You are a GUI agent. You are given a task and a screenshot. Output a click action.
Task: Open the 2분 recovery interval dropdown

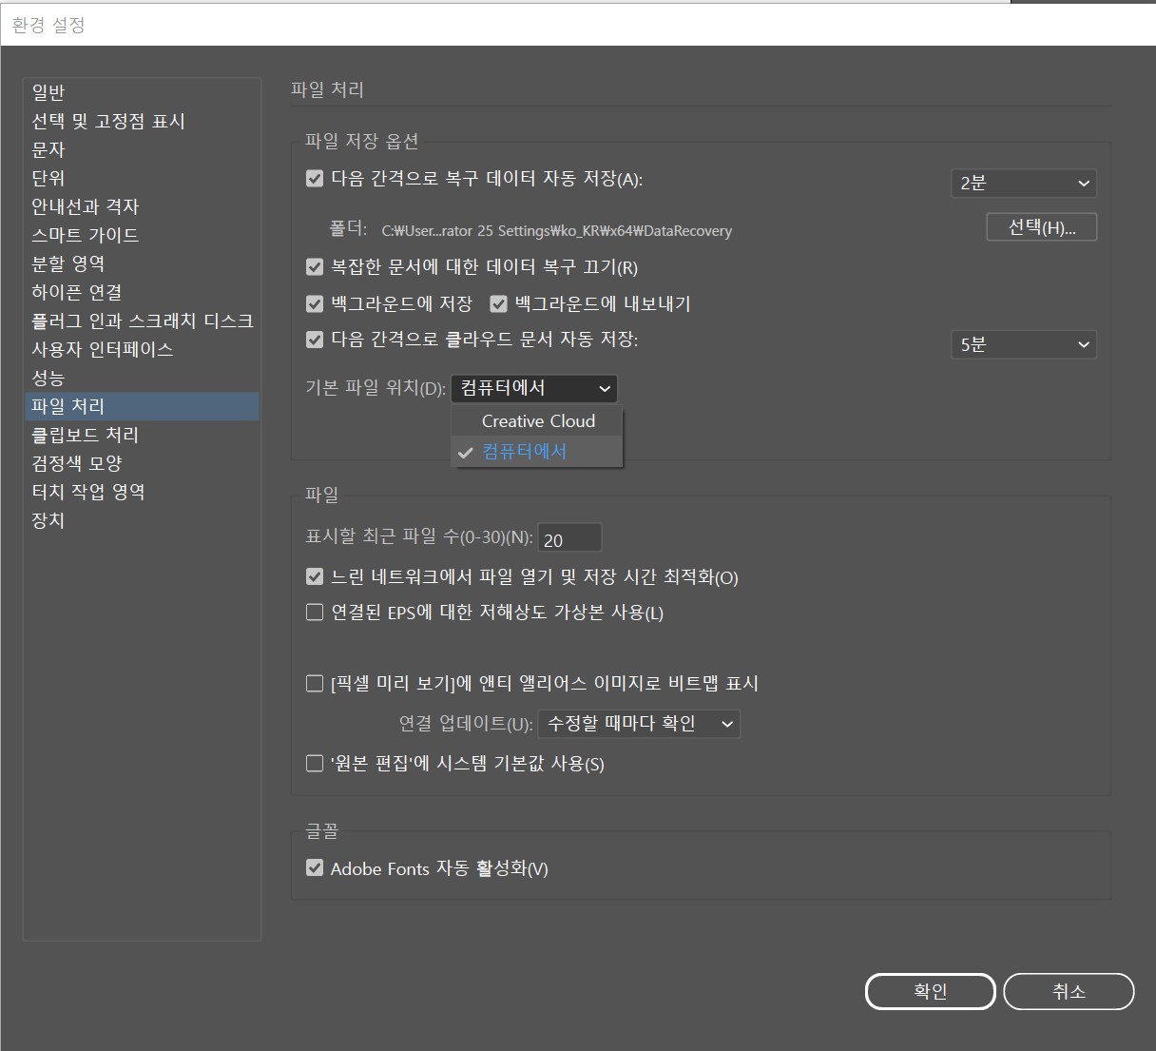pos(1023,183)
